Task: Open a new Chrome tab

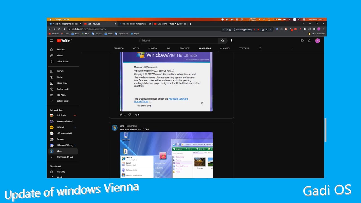Action: tap(190, 24)
